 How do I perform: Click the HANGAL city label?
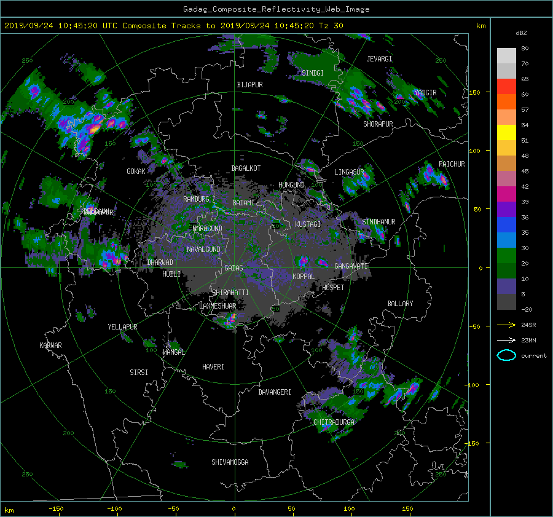click(x=173, y=352)
